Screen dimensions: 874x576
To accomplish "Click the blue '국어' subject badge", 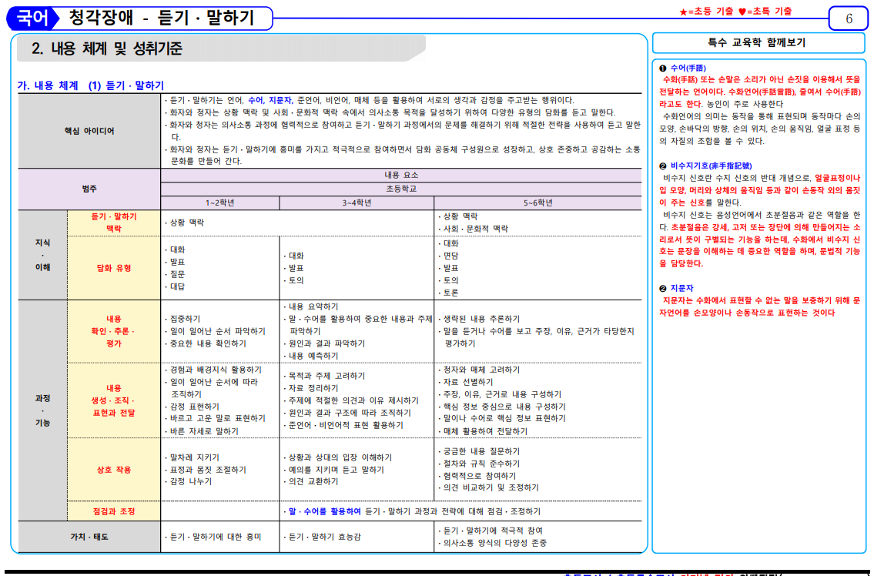I will (32, 18).
